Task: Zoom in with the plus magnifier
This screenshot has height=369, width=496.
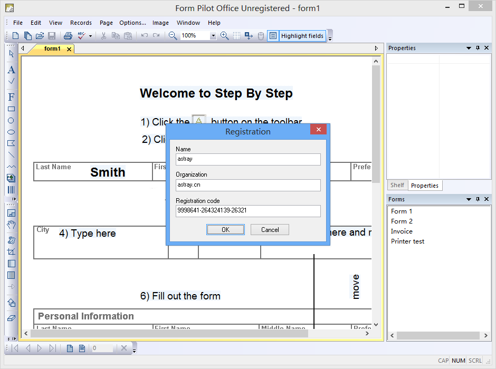Action: click(x=225, y=36)
